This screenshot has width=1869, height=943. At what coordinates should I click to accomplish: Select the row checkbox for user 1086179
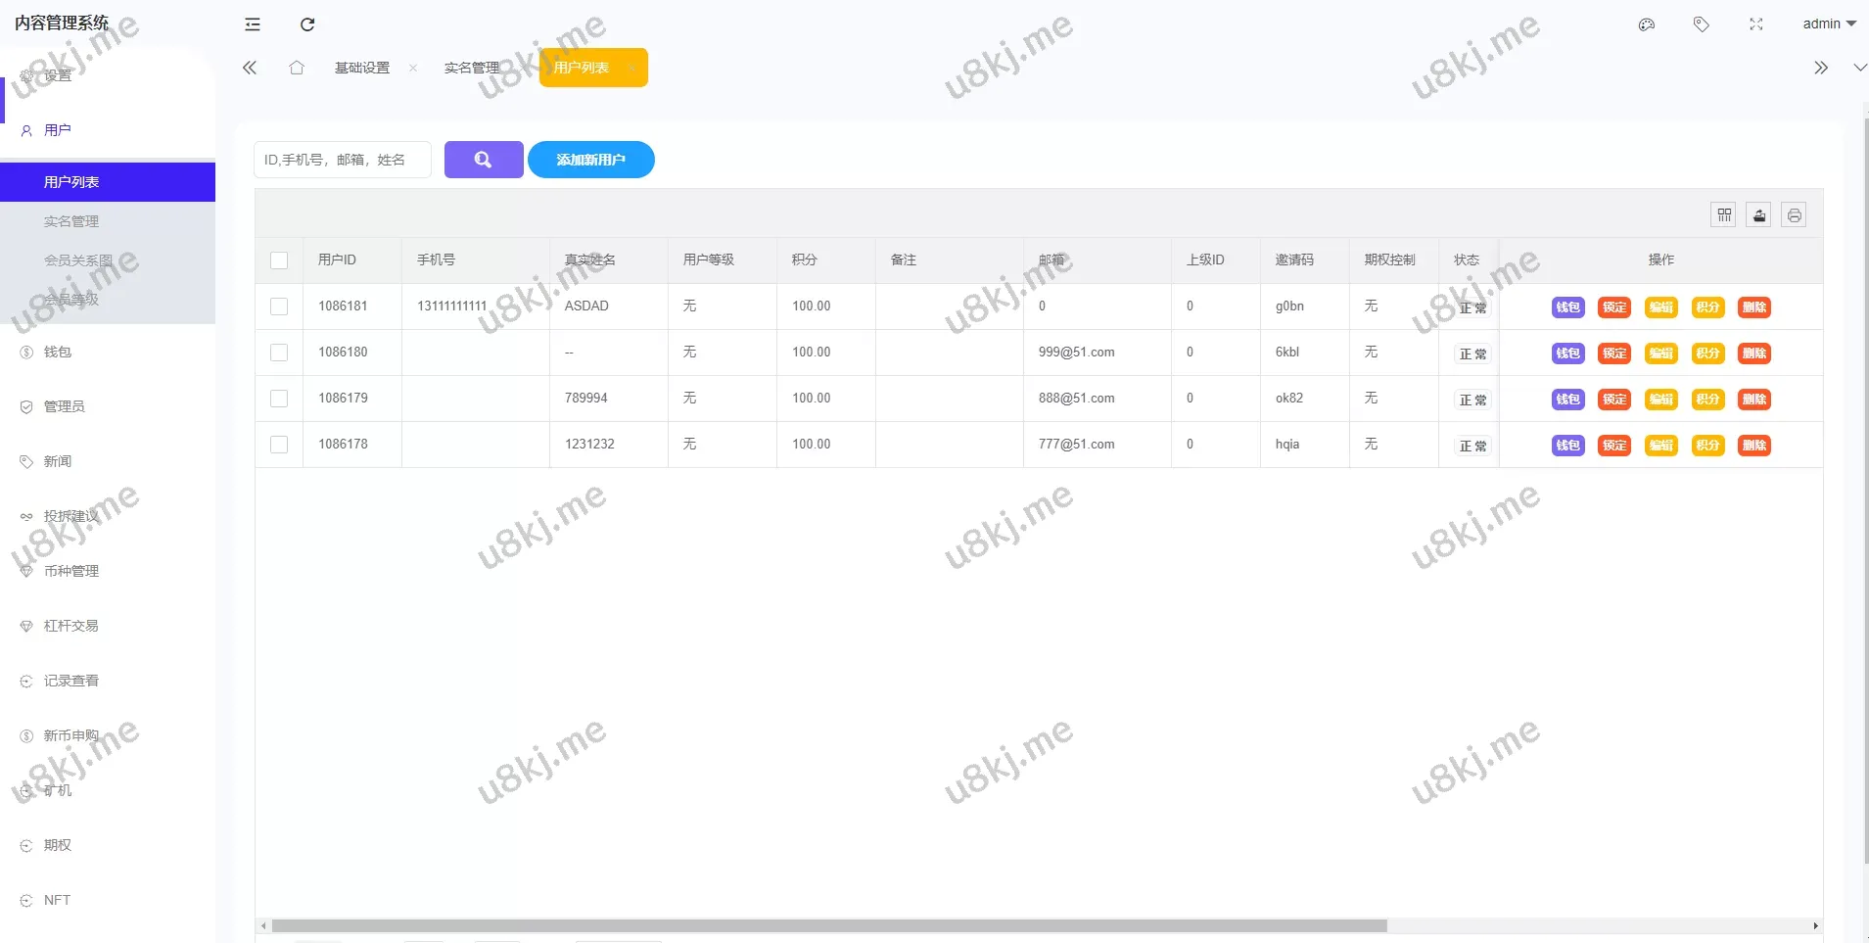coord(279,399)
